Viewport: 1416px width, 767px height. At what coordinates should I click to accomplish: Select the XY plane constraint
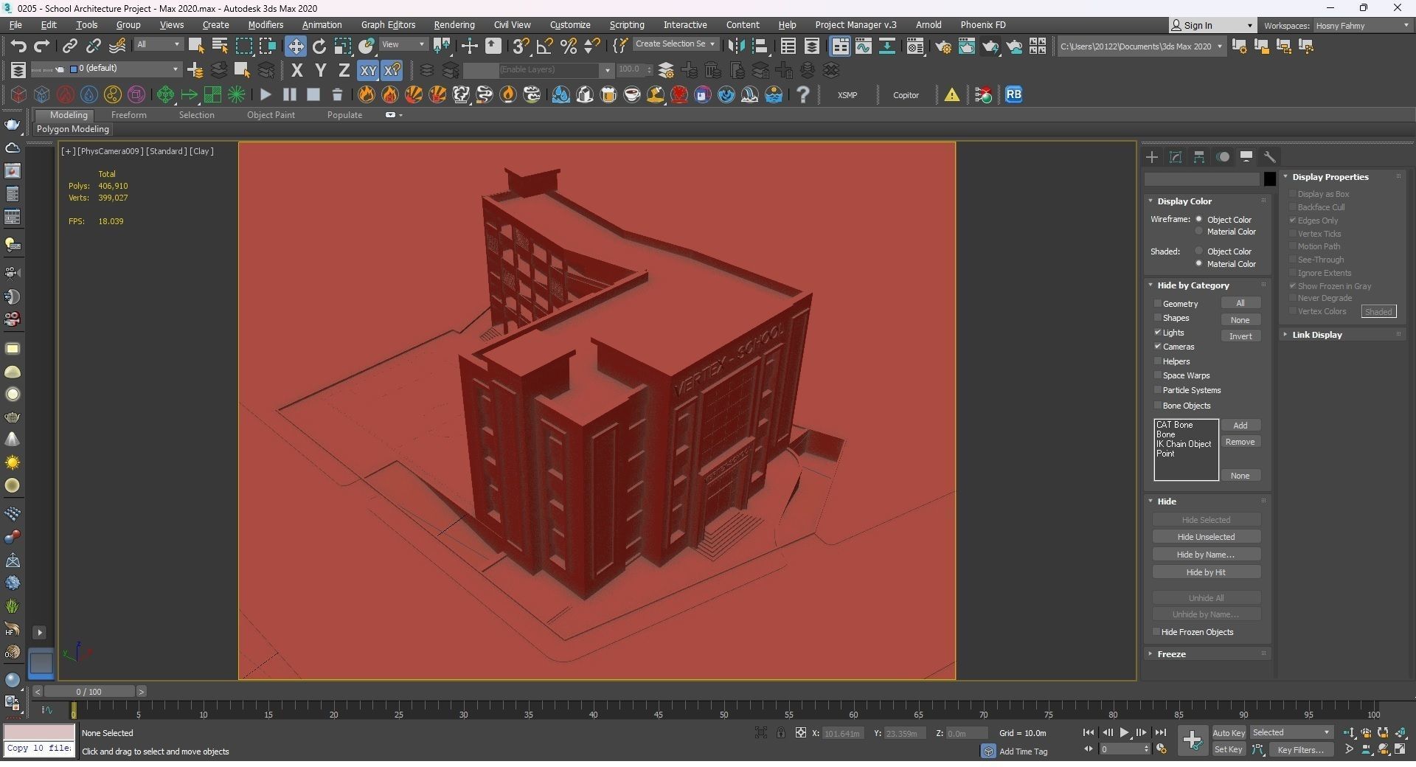tap(368, 70)
